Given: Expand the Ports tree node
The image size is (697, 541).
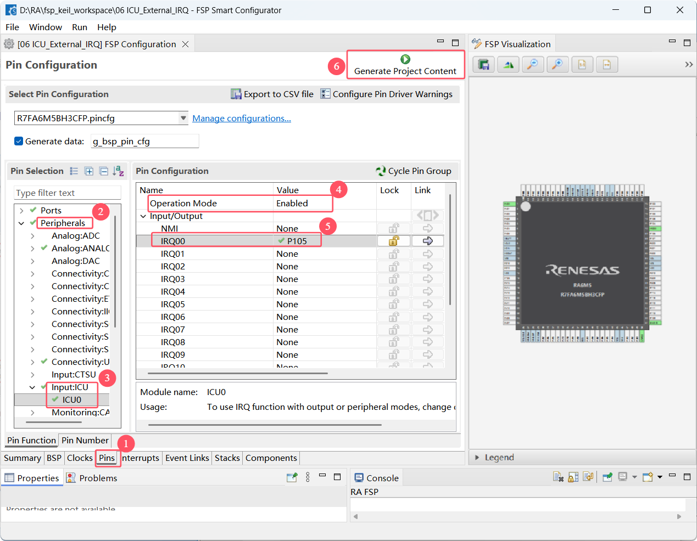Looking at the screenshot, I should [x=21, y=211].
